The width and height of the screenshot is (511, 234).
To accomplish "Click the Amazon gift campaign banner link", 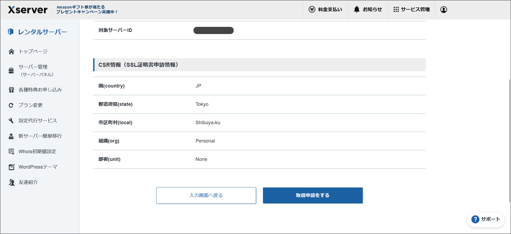I will (86, 10).
